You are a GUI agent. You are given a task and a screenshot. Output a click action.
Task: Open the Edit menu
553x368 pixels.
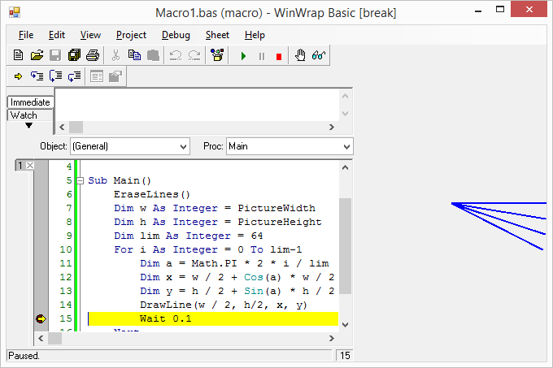point(57,35)
